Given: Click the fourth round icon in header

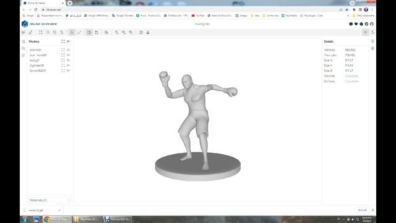Looking at the screenshot, I should pyautogui.click(x=366, y=24).
